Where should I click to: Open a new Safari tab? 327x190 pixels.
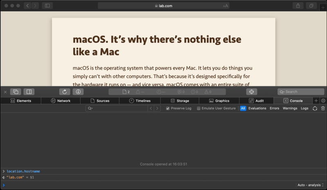[323, 7]
